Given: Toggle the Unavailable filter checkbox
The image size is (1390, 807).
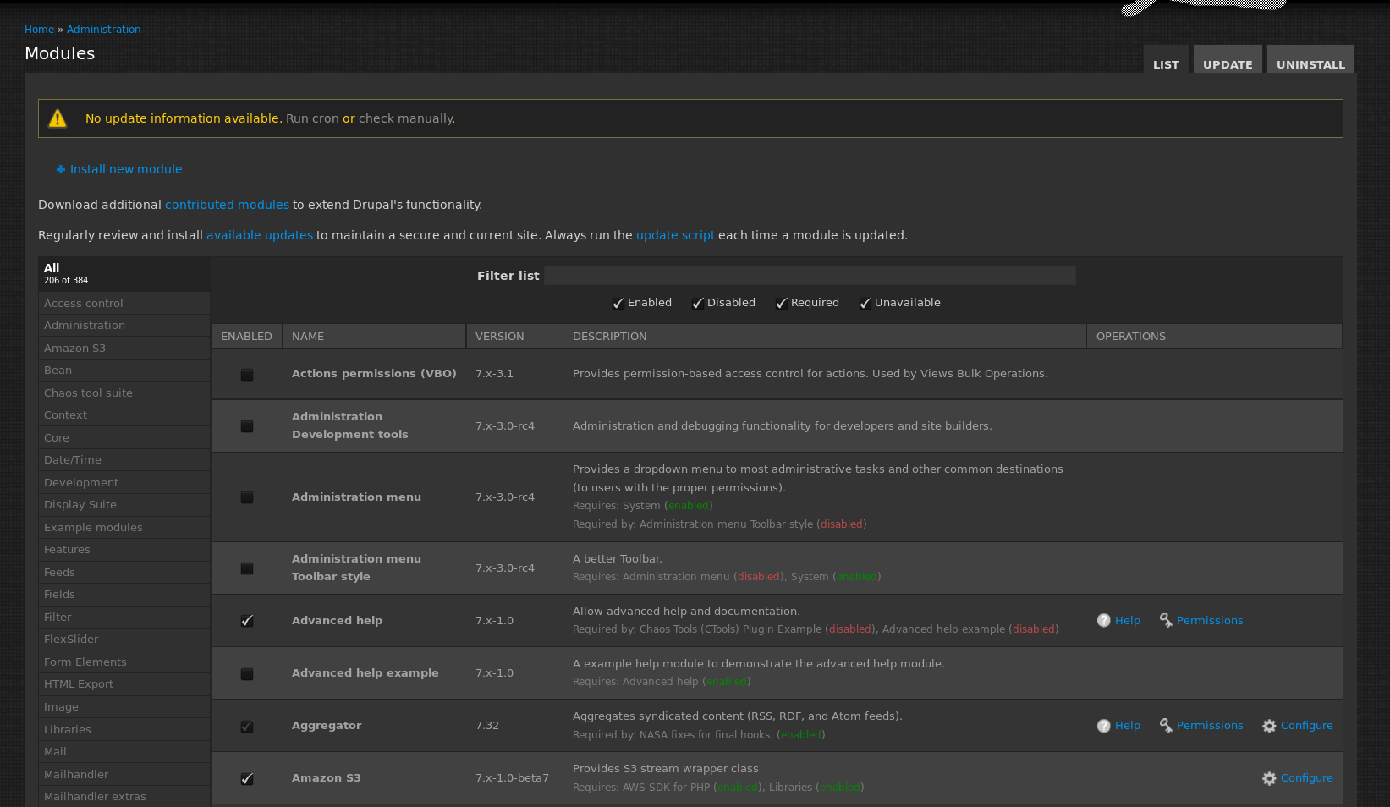Looking at the screenshot, I should pyautogui.click(x=865, y=303).
